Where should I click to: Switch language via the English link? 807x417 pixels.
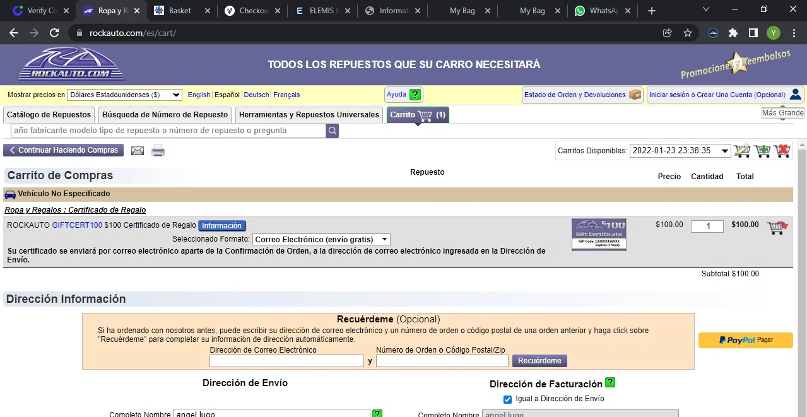[x=199, y=95]
